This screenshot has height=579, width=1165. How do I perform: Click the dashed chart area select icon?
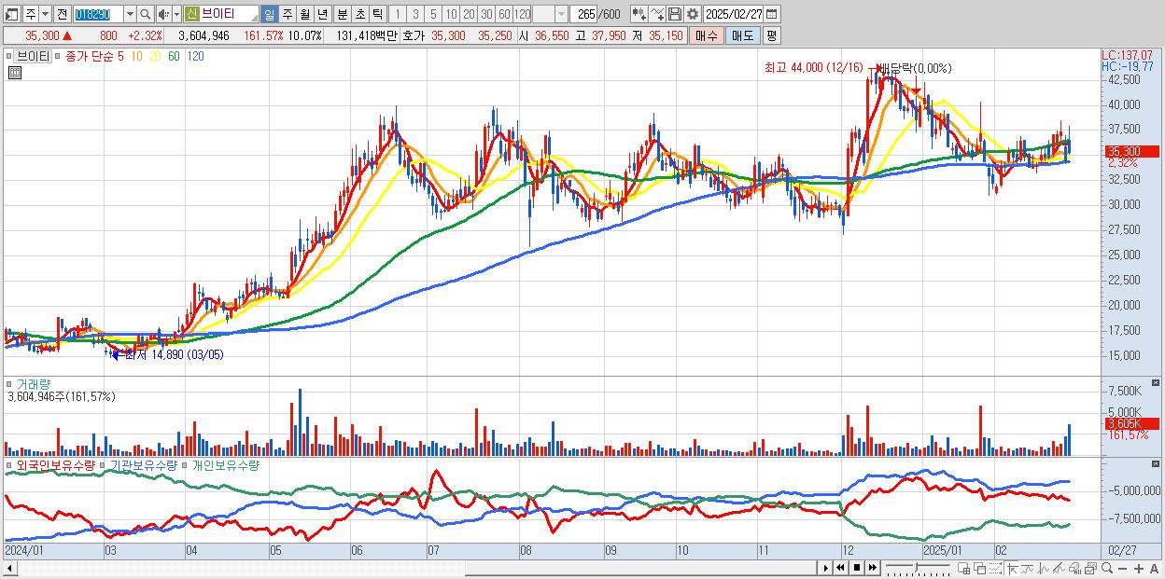pyautogui.click(x=995, y=568)
